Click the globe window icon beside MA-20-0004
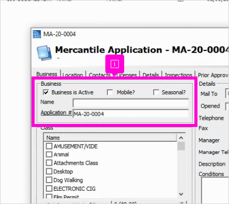229x204 pixels. click(x=37, y=34)
